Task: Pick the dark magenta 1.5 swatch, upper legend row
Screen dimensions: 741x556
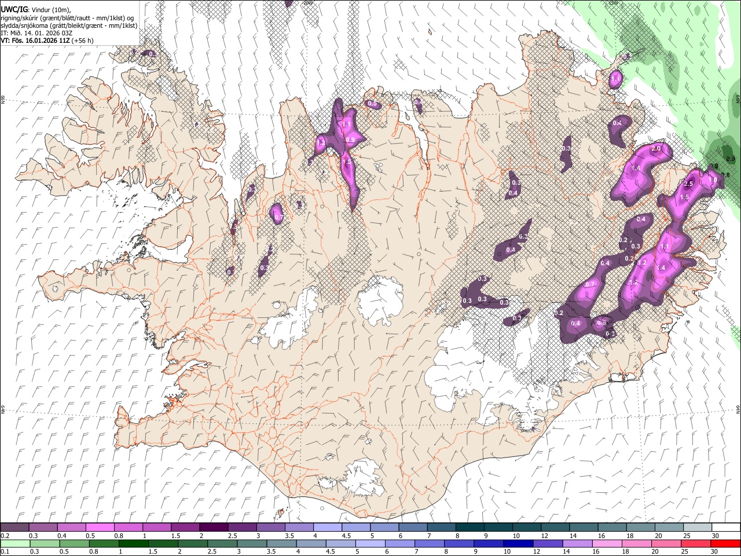Action: tap(185, 527)
